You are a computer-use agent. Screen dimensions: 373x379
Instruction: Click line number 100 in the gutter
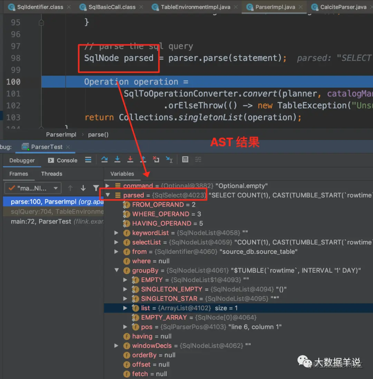[x=13, y=82]
